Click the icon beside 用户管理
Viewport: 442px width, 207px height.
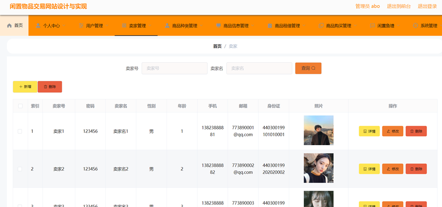[x=81, y=26]
